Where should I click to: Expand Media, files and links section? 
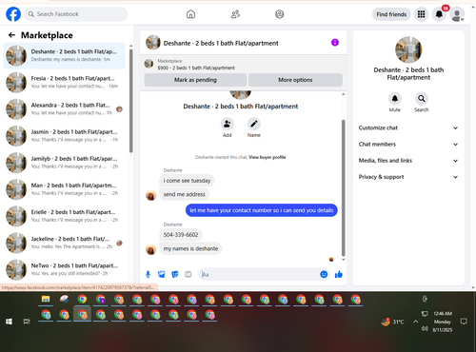click(408, 161)
